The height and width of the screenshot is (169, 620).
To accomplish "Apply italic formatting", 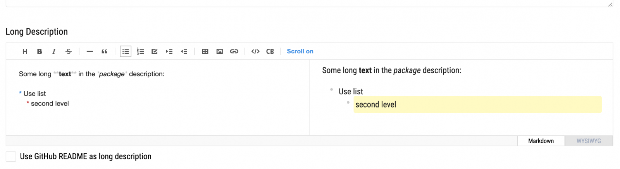I will click(x=54, y=51).
